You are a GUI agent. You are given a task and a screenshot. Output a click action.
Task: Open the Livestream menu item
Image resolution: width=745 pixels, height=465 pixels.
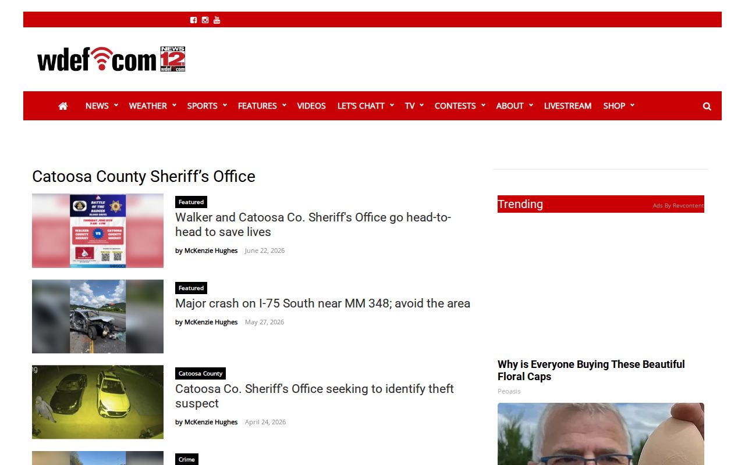coord(567,106)
